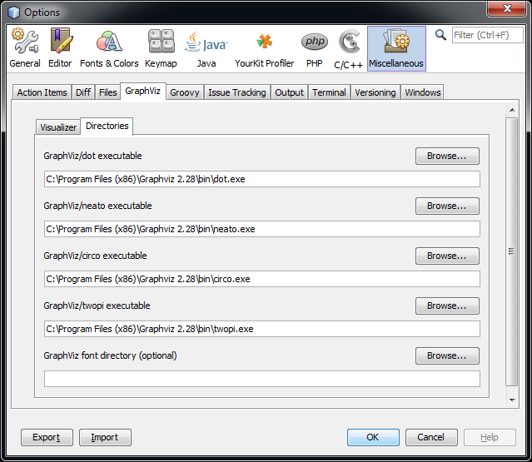Viewport: 532px width, 462px height.
Task: Open the Terminal tab
Action: pyautogui.click(x=329, y=92)
